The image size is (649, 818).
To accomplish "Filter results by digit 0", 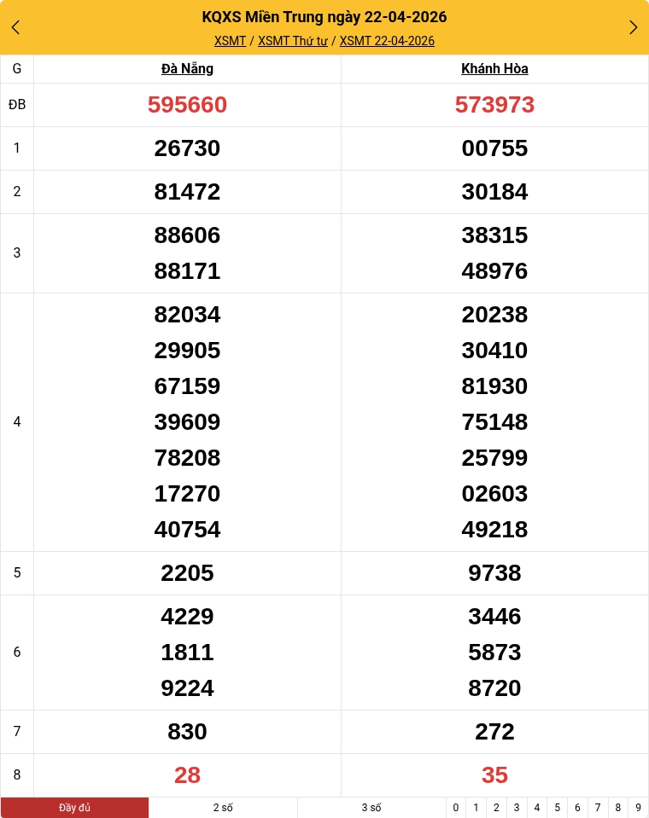I will (x=456, y=808).
